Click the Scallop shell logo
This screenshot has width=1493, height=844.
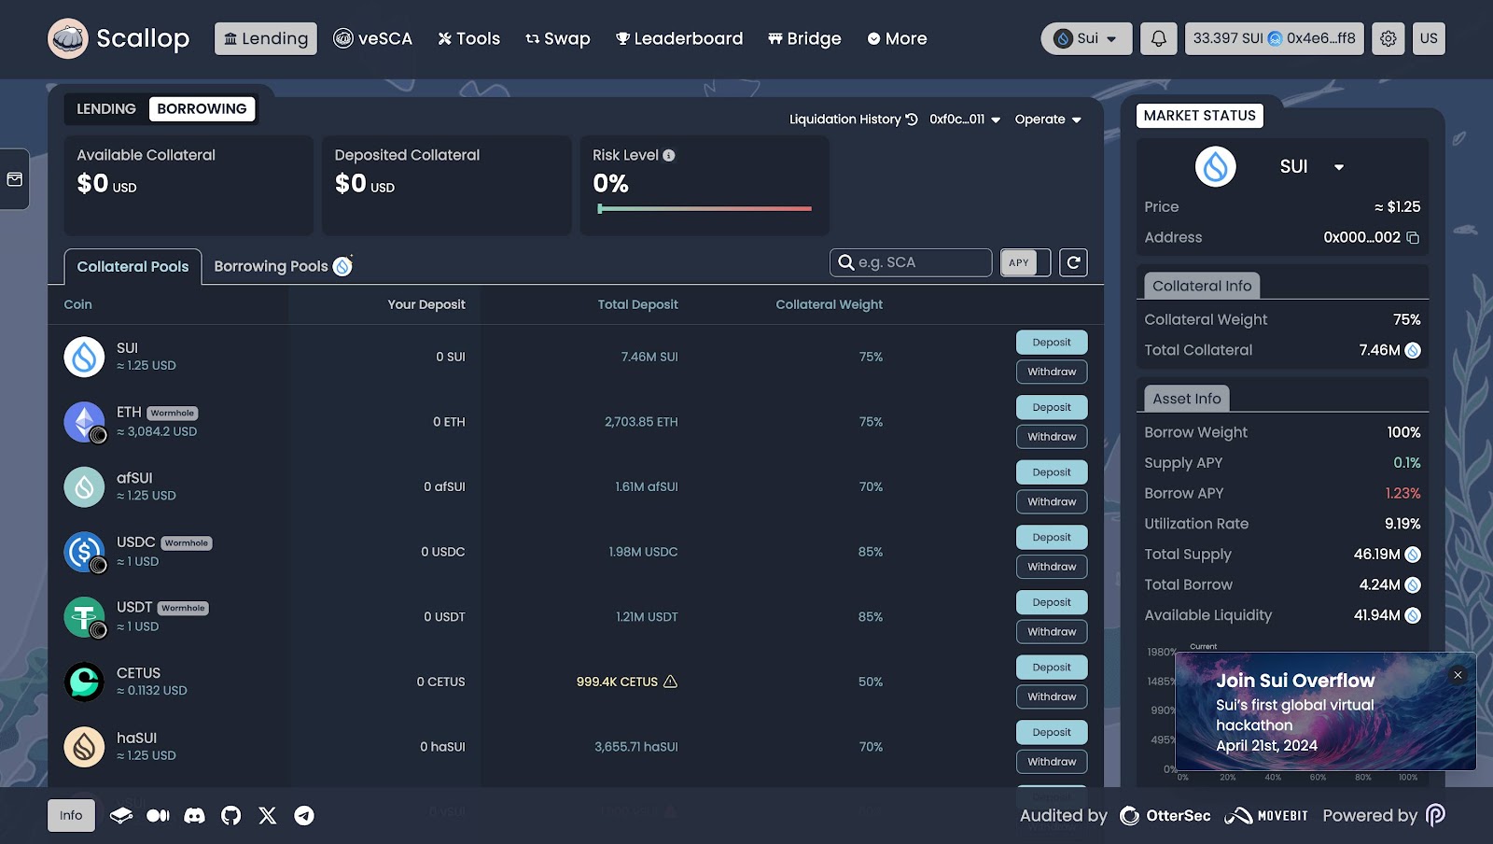[68, 38]
